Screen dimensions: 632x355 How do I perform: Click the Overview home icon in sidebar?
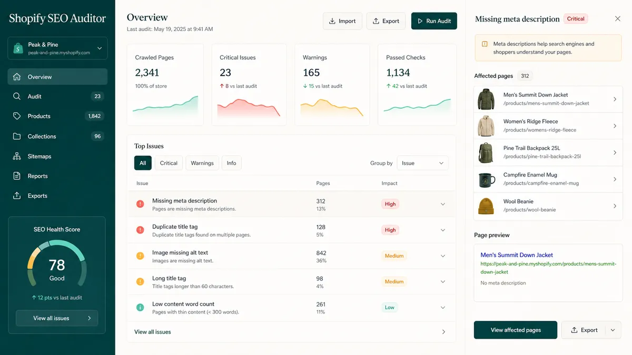click(17, 77)
